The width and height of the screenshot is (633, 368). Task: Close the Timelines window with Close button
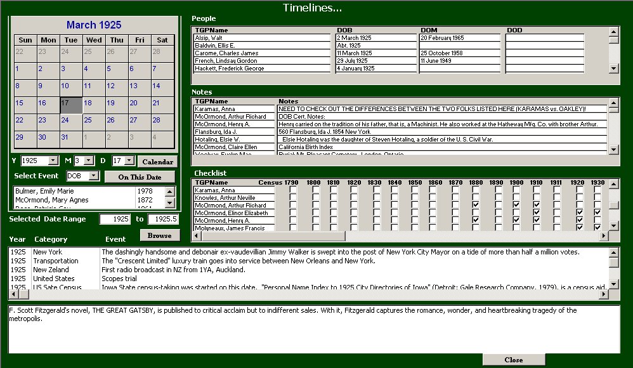(x=514, y=360)
